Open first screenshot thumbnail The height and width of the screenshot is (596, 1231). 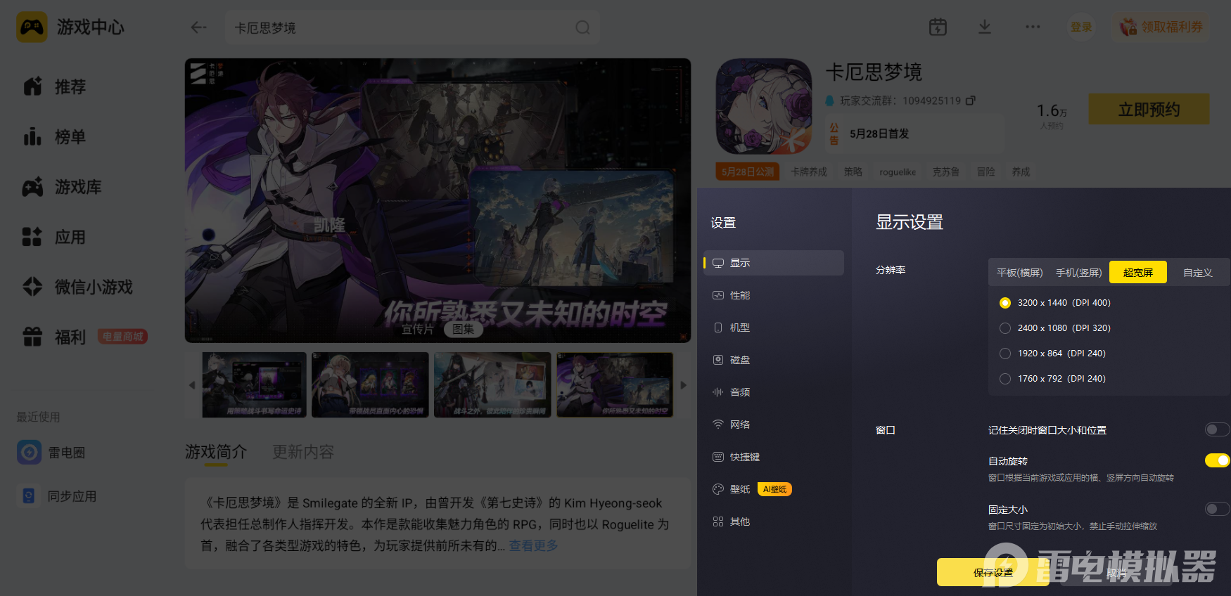254,384
